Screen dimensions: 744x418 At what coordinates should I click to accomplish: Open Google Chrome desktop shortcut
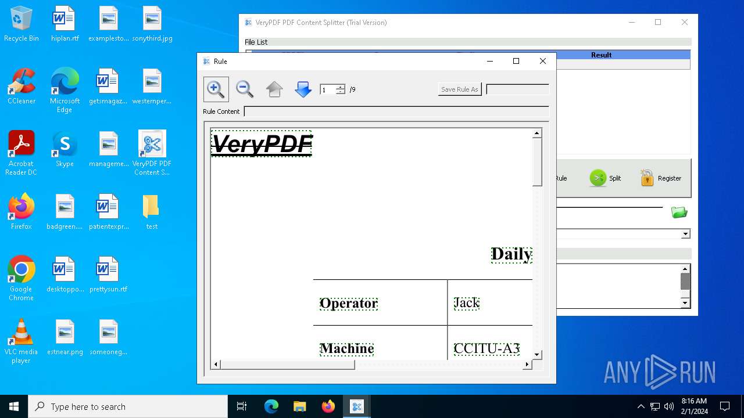22,279
